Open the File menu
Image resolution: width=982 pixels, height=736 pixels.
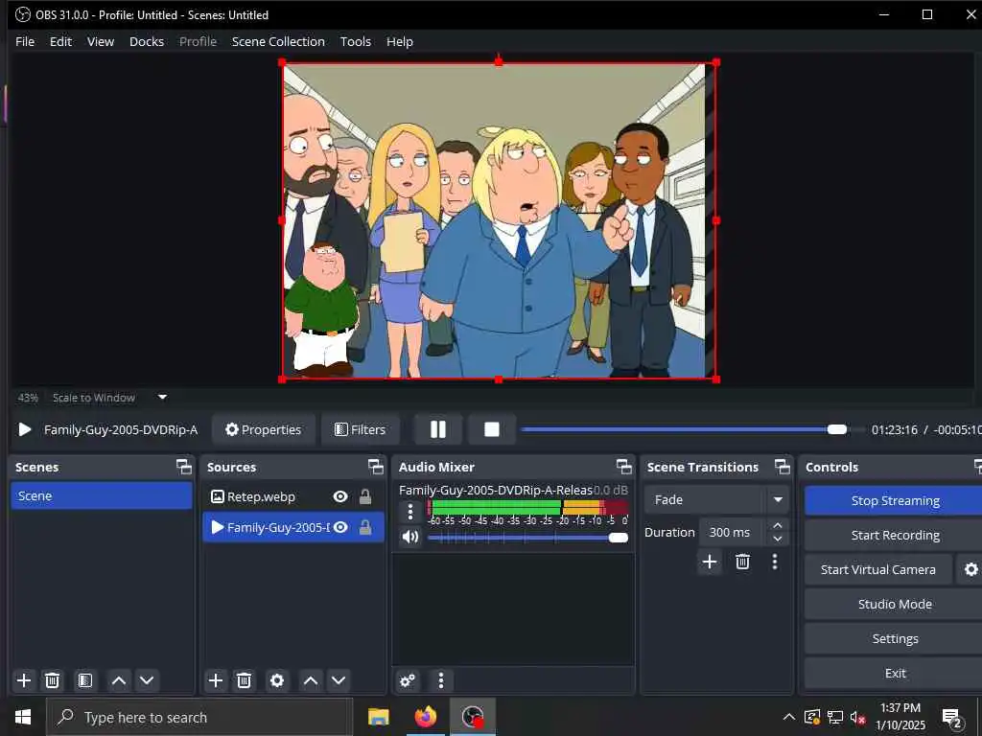pos(25,41)
